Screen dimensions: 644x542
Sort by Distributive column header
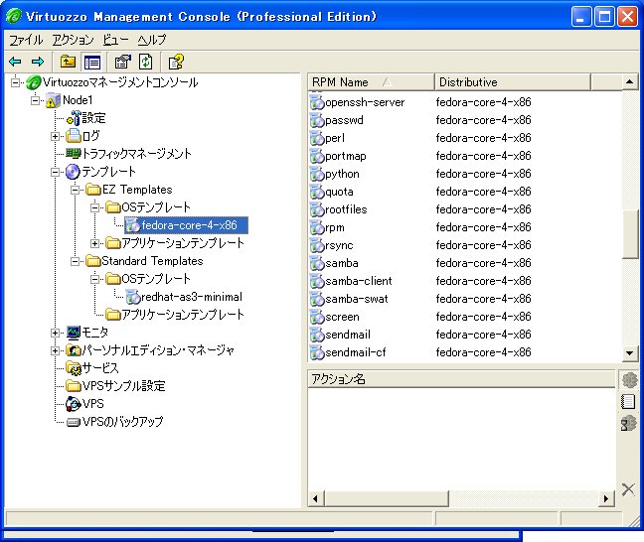point(513,82)
